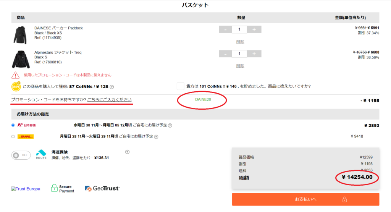Select DHL delivery radio button
The width and height of the screenshot is (391, 212).
(13, 136)
